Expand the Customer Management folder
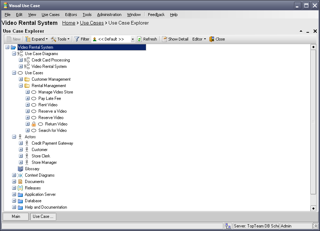320x231 pixels. [x=21, y=79]
